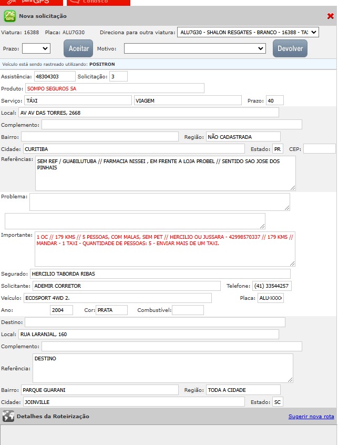Grab the Referências text area resize handle
This screenshot has height=445, width=359.
[x=293, y=188]
